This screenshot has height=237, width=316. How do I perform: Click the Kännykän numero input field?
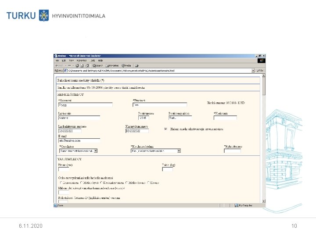click(137, 131)
